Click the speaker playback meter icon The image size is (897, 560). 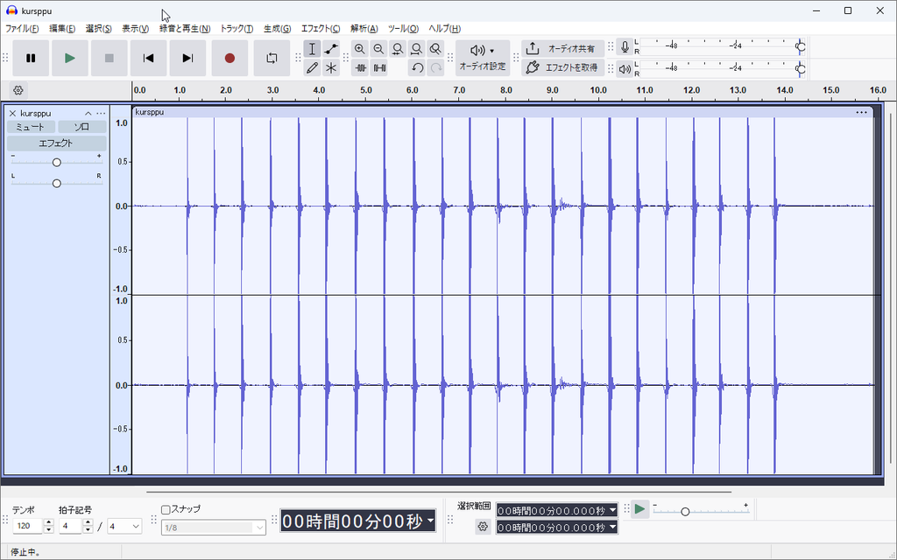pos(625,69)
